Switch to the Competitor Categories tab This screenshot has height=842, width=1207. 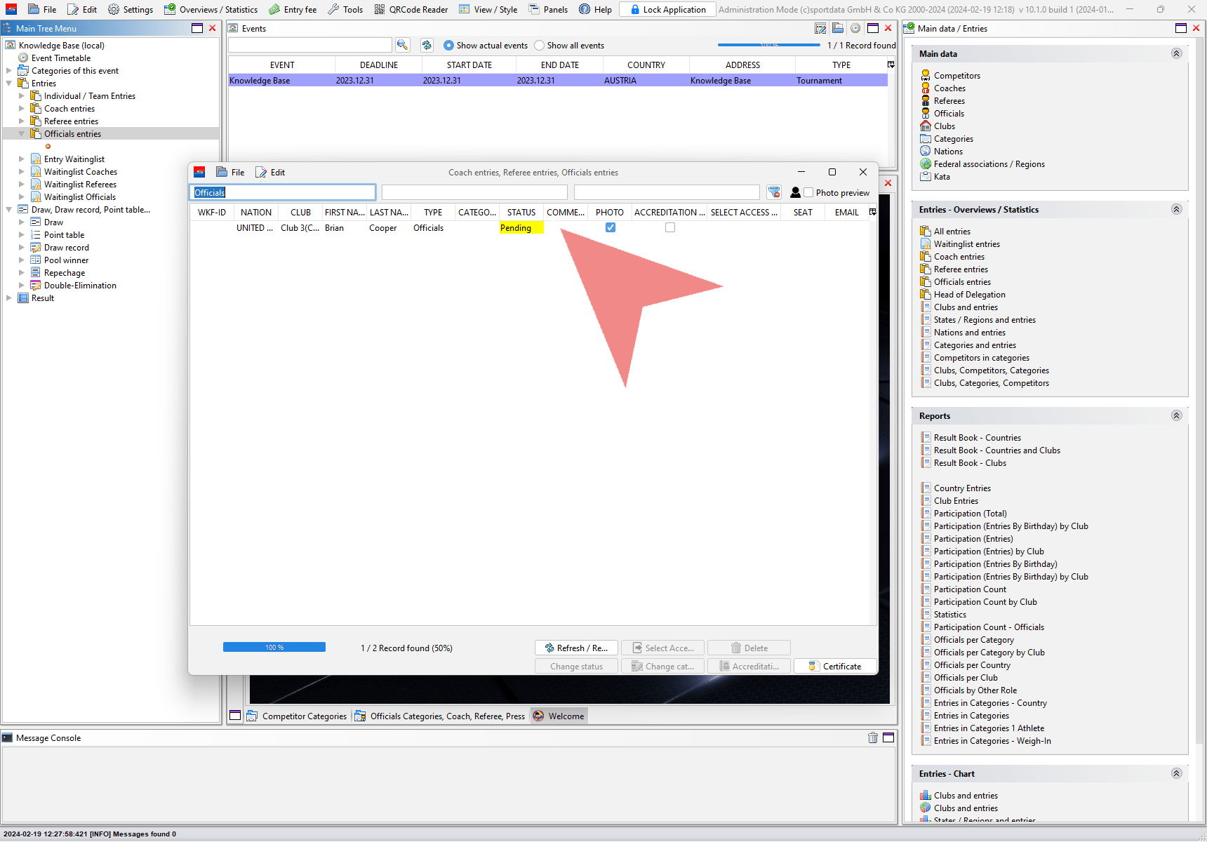click(x=297, y=716)
